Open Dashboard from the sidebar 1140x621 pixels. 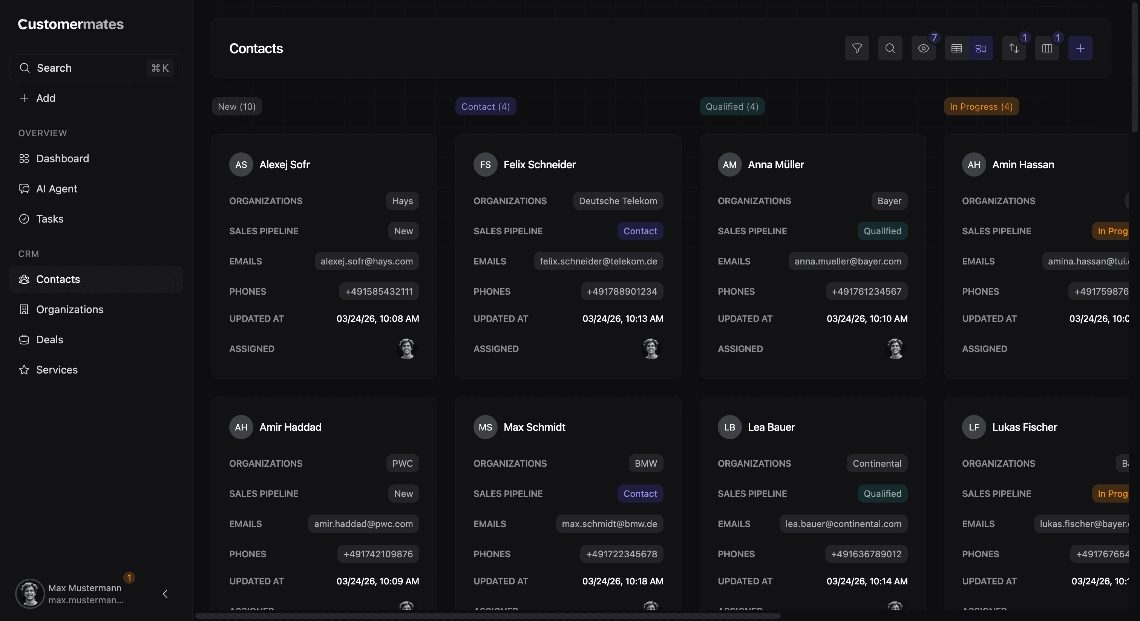point(63,158)
